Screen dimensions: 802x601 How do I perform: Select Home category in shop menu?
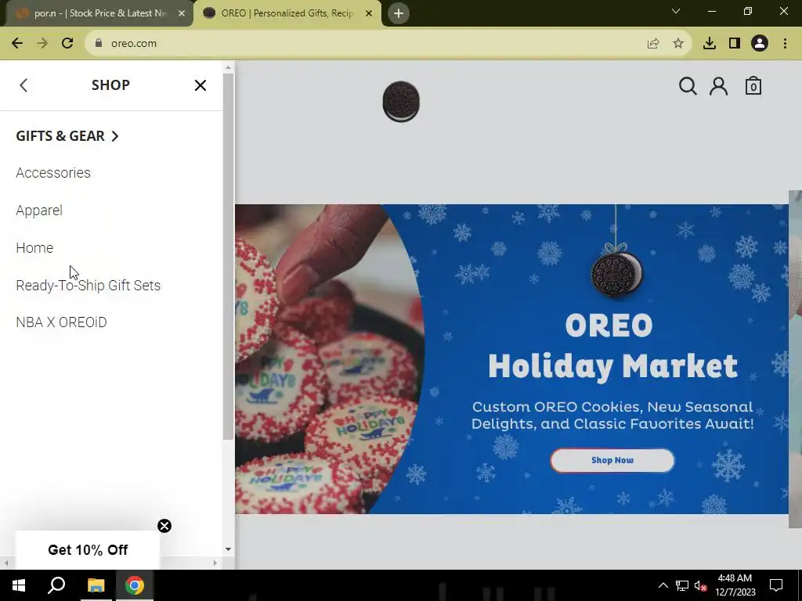34,248
